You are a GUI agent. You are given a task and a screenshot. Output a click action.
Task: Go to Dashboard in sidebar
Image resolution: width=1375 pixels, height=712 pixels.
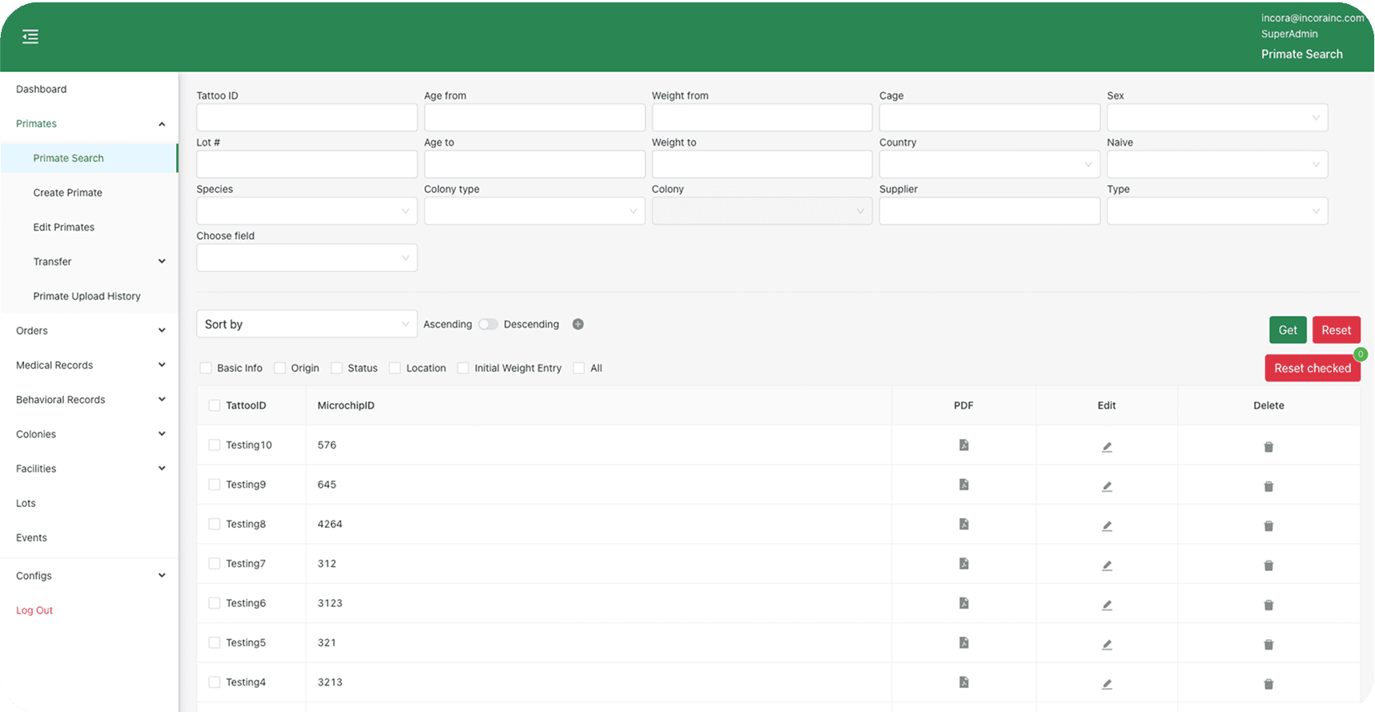click(42, 90)
